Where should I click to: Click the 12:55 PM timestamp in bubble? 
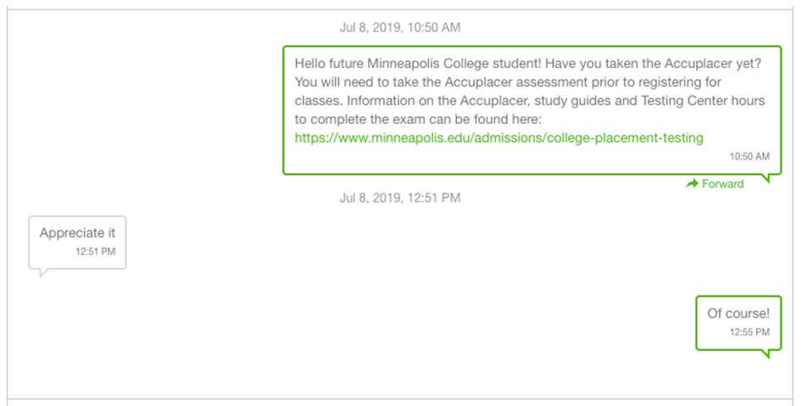click(749, 332)
